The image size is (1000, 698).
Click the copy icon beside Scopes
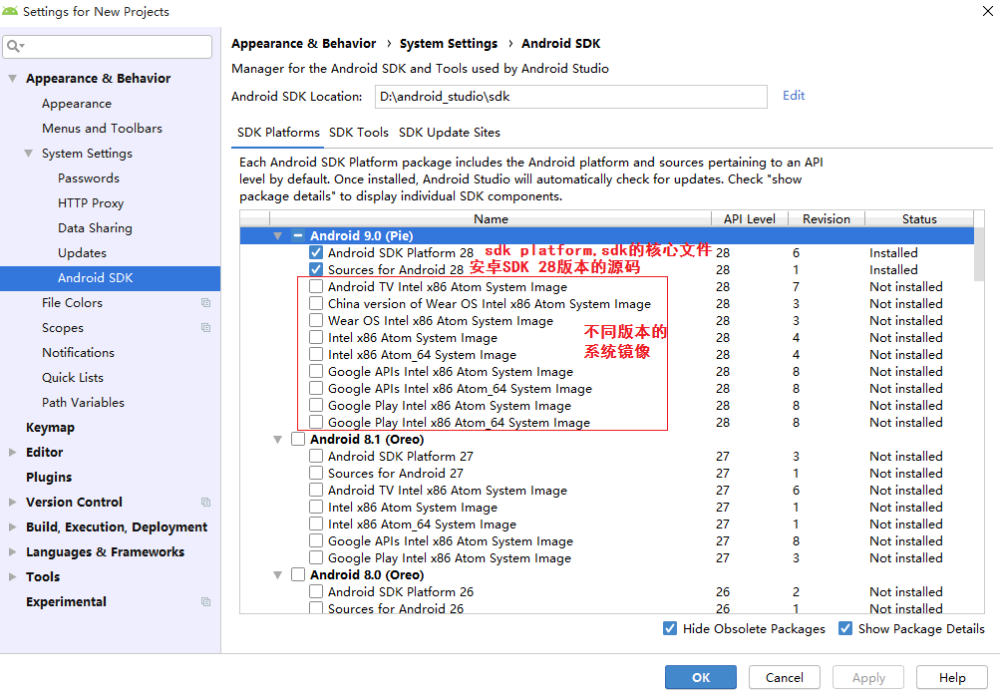(205, 327)
